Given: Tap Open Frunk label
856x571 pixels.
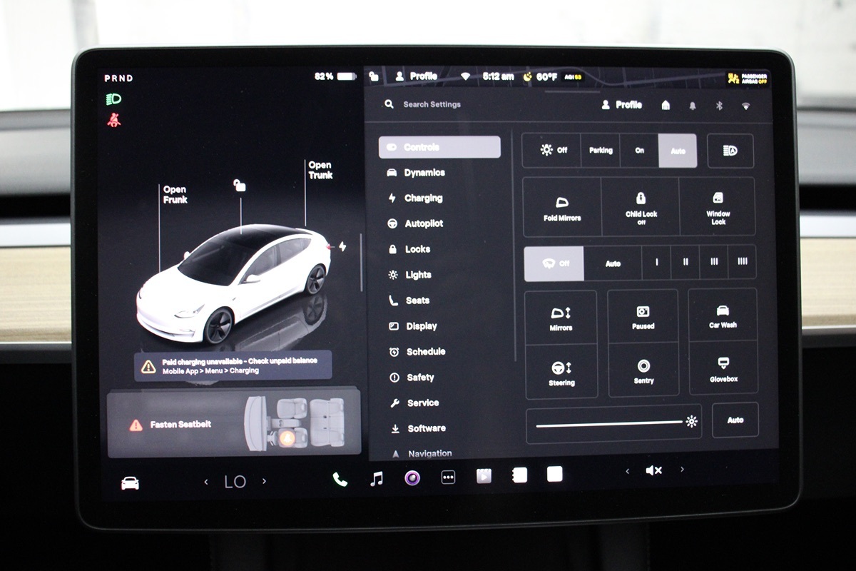Looking at the screenshot, I should [x=175, y=195].
